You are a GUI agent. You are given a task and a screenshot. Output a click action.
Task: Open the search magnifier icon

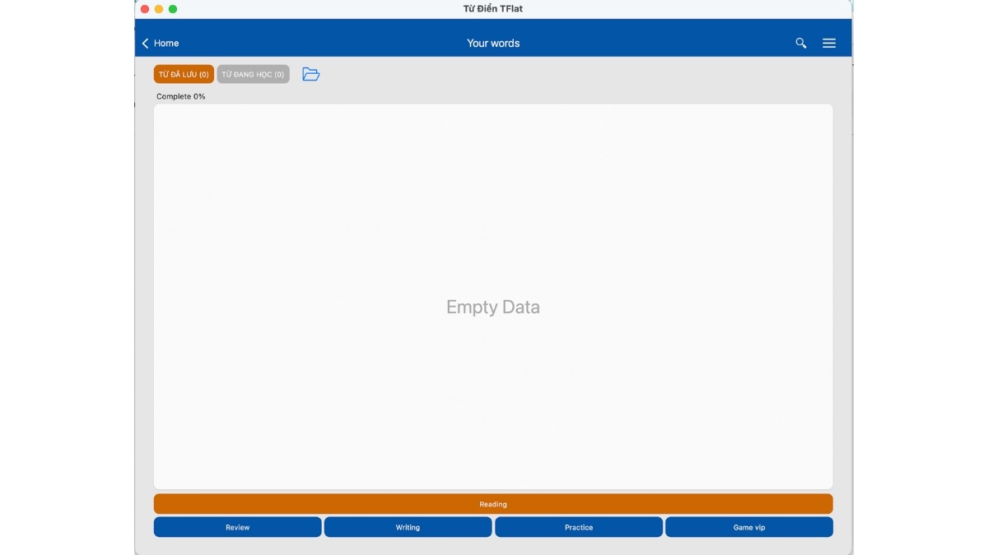pos(800,44)
